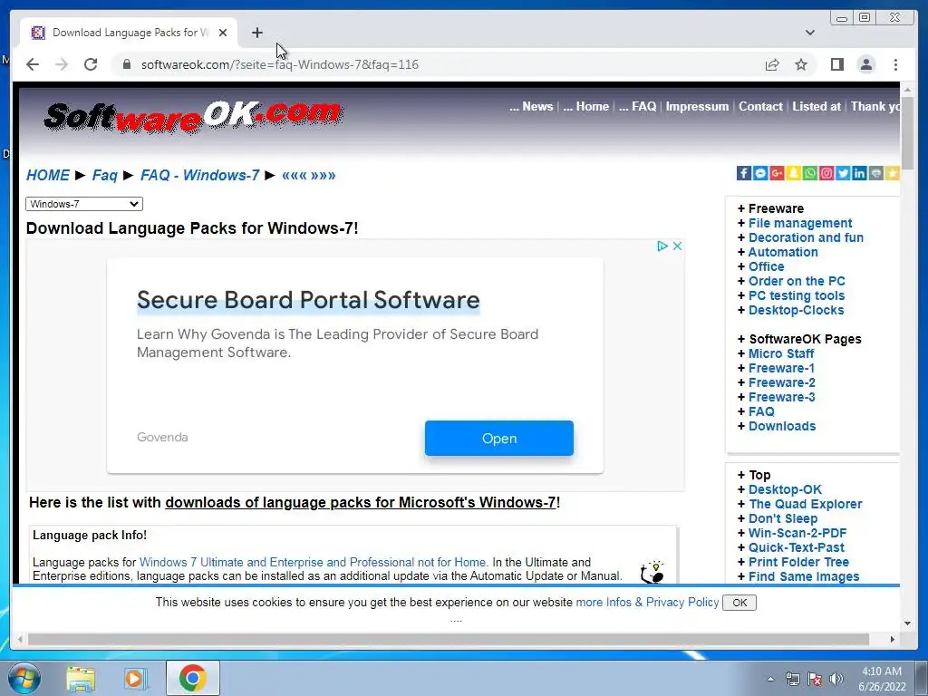Open the Contact header link

(760, 107)
